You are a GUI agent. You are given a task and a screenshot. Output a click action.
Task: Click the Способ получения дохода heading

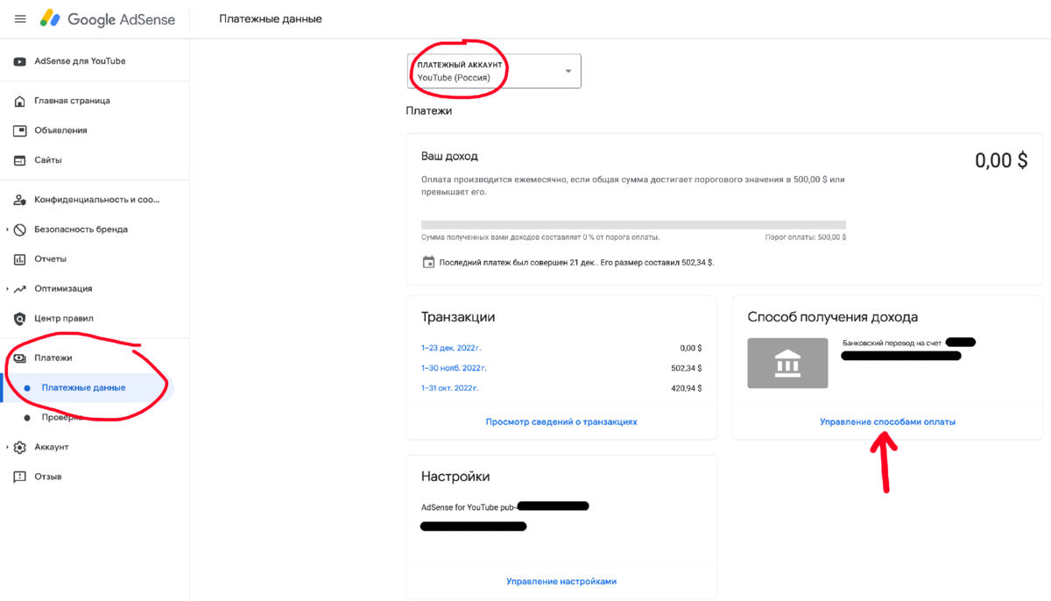click(x=833, y=317)
